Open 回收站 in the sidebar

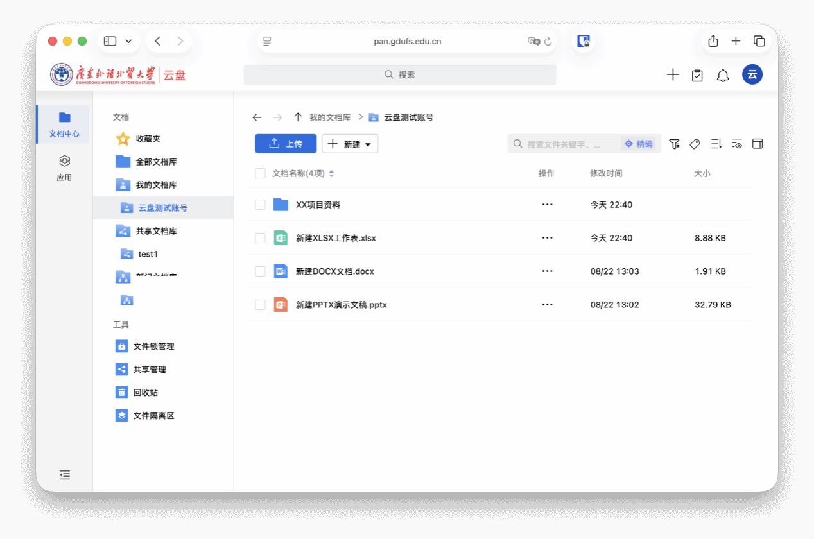pyautogui.click(x=145, y=393)
